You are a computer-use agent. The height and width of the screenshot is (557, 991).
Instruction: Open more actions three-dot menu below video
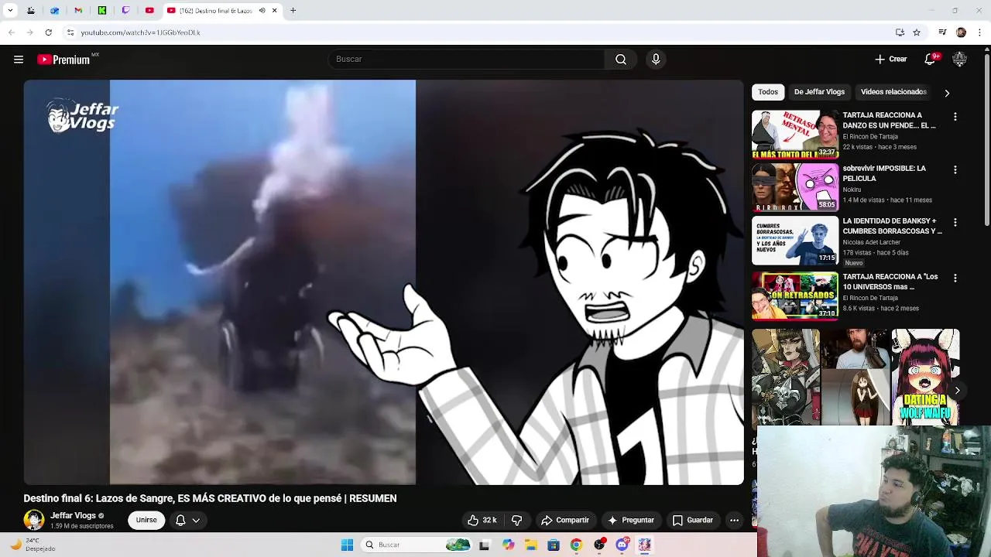click(734, 521)
